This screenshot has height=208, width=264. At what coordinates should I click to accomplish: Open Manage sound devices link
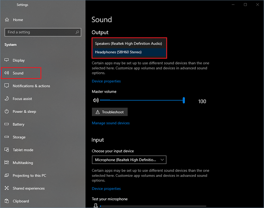tap(110, 123)
